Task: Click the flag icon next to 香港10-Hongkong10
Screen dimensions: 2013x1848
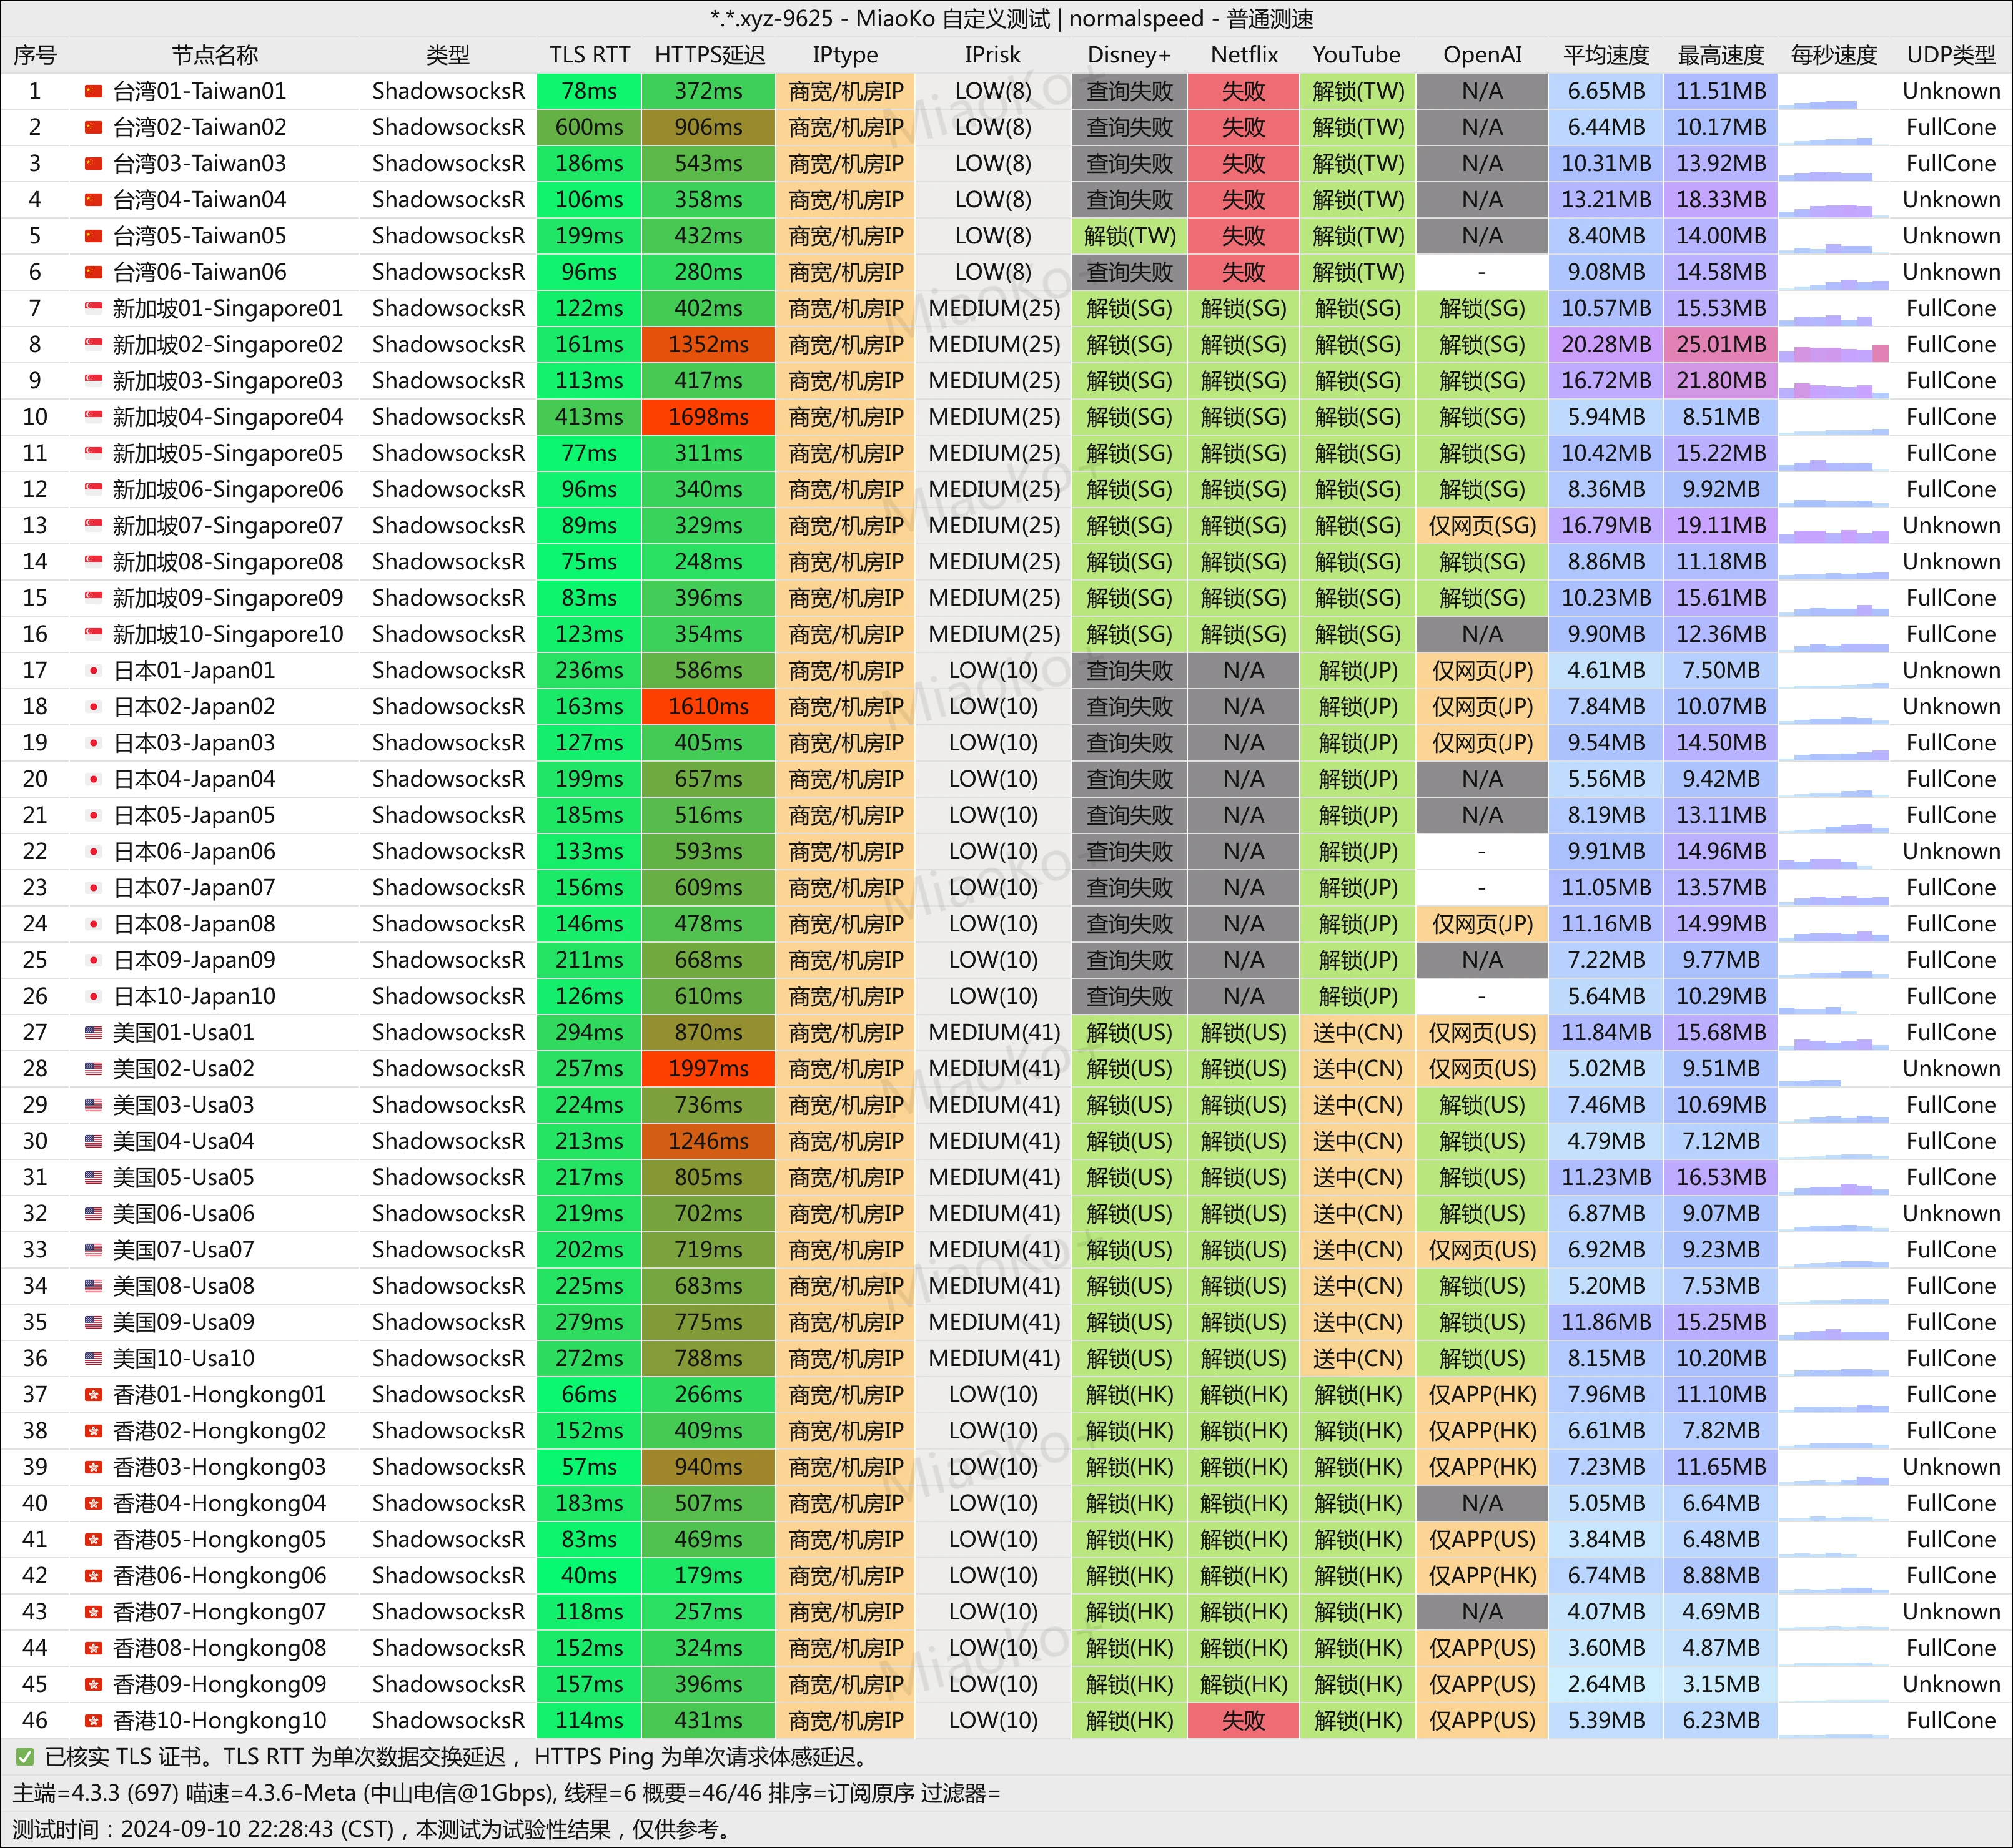Action: (x=94, y=1721)
